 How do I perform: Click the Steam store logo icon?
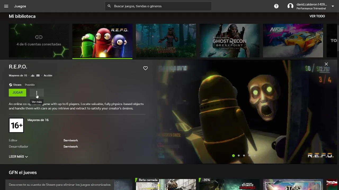(x=11, y=85)
